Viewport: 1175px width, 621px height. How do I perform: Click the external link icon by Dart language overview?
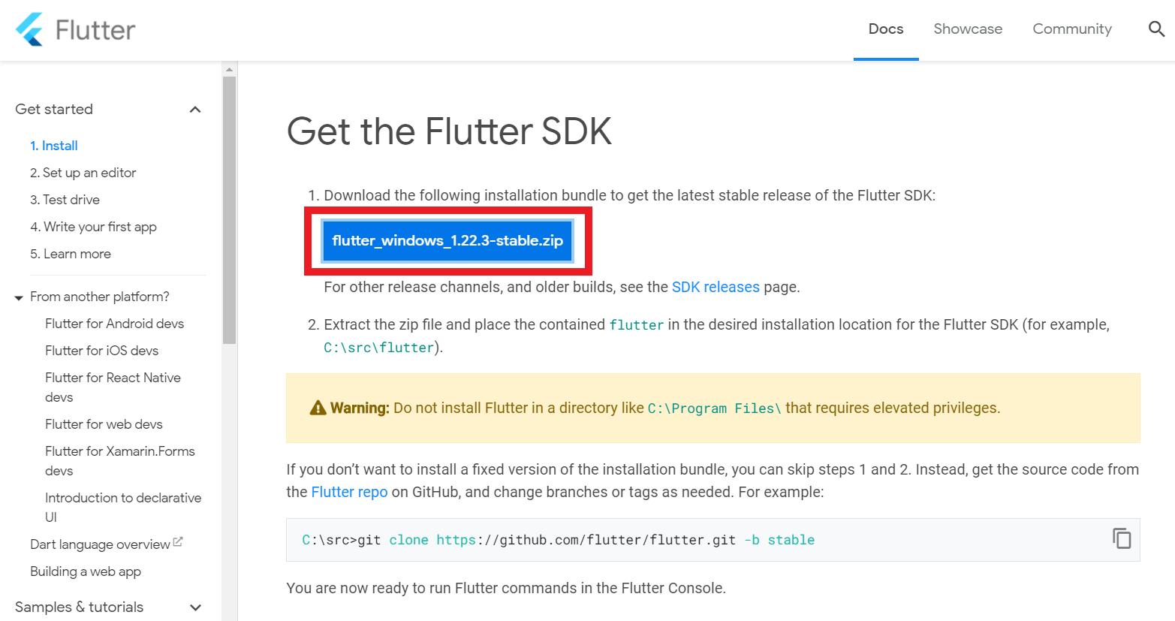tap(178, 541)
